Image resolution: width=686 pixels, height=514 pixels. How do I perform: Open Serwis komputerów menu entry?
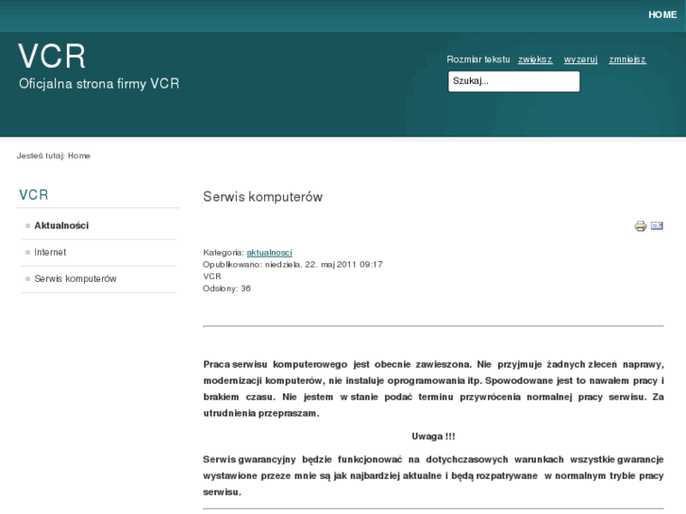tap(75, 278)
